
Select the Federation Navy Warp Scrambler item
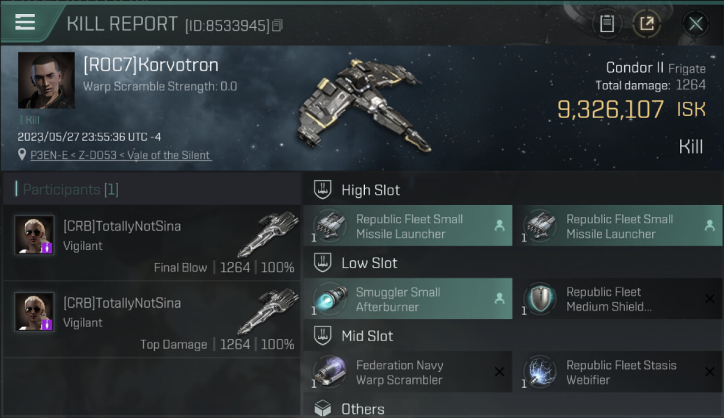(408, 372)
